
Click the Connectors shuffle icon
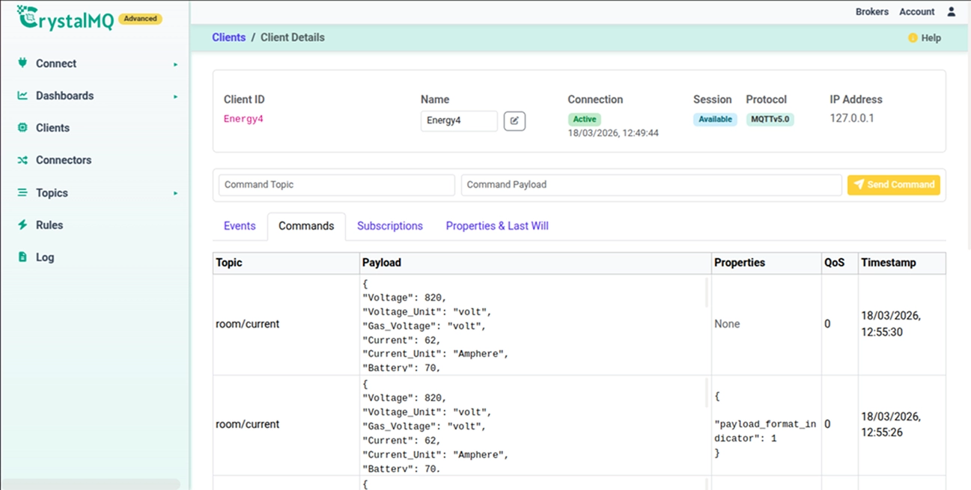(22, 160)
